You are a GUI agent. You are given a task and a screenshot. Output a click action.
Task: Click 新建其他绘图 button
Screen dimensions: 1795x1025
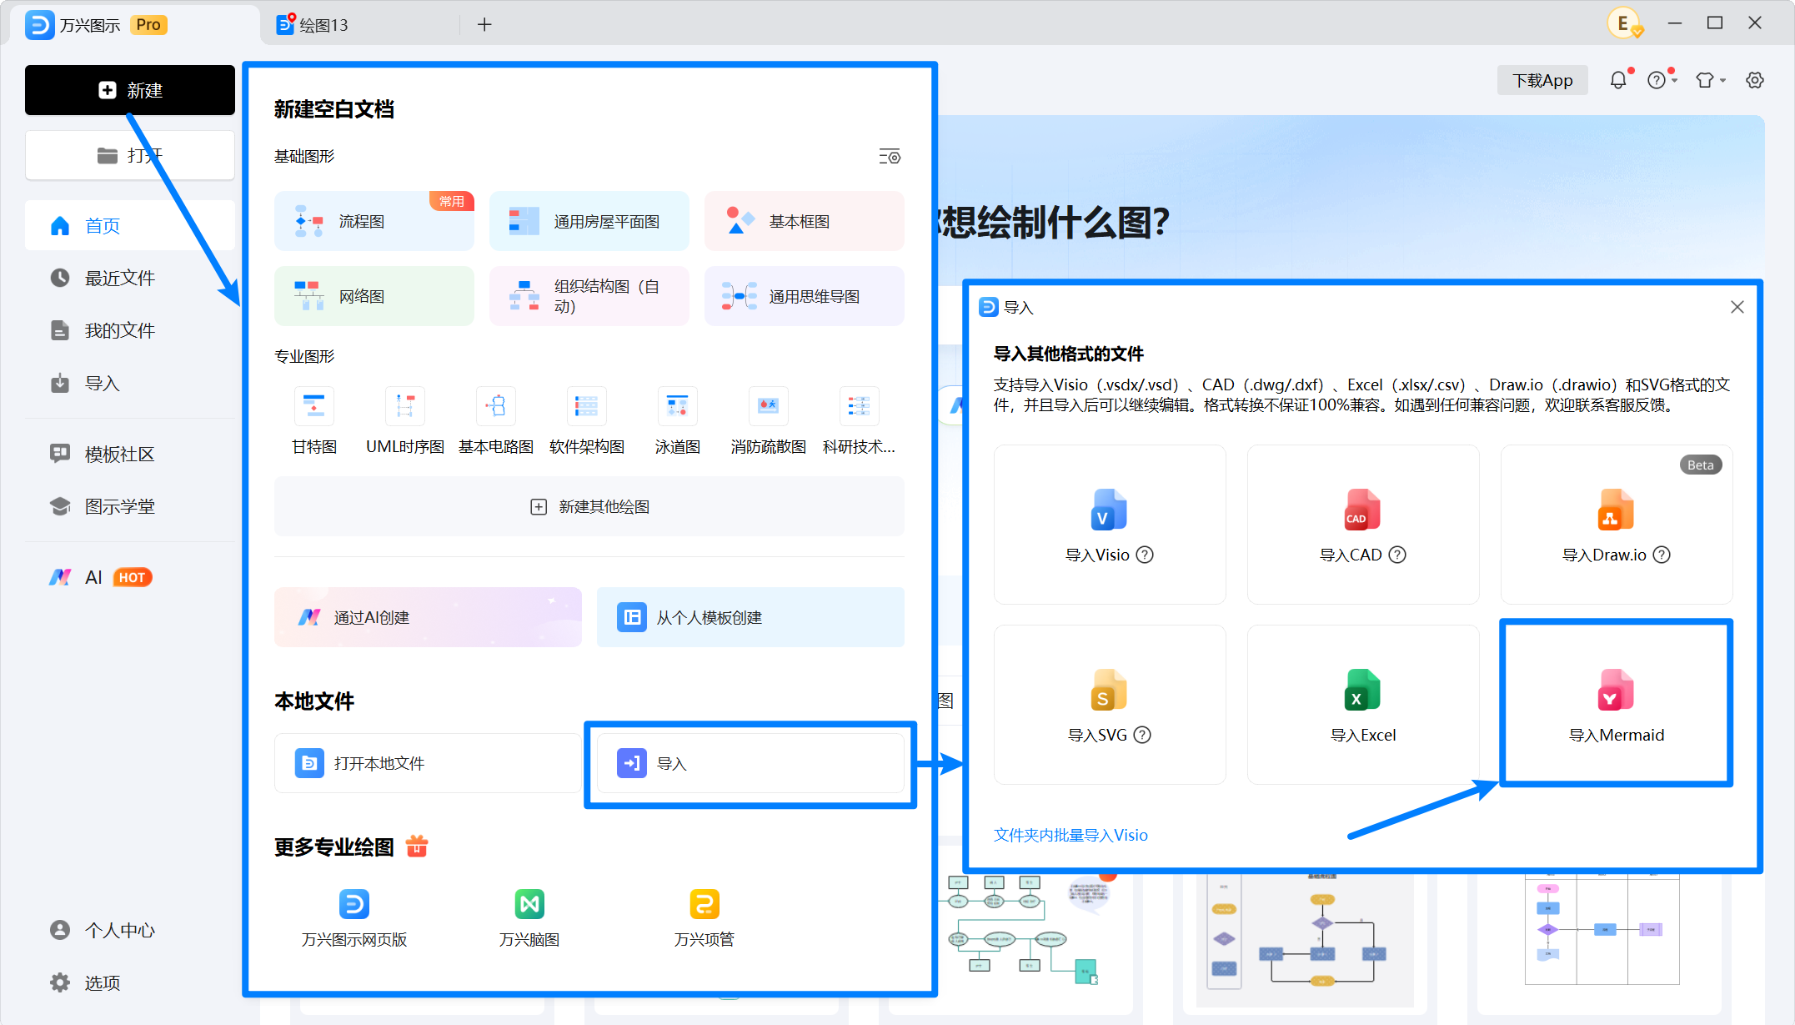589,506
